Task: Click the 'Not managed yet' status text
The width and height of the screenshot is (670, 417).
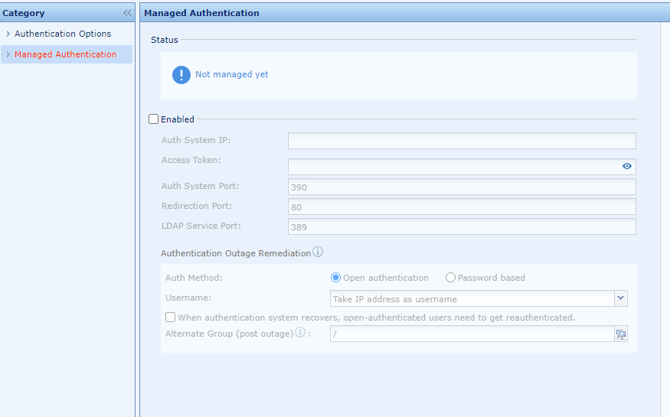Action: [x=231, y=74]
